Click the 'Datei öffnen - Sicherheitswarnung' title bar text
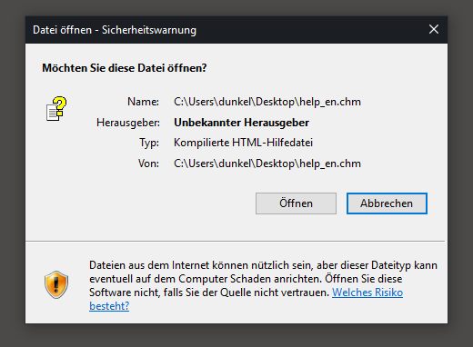The image size is (473, 347). (115, 30)
